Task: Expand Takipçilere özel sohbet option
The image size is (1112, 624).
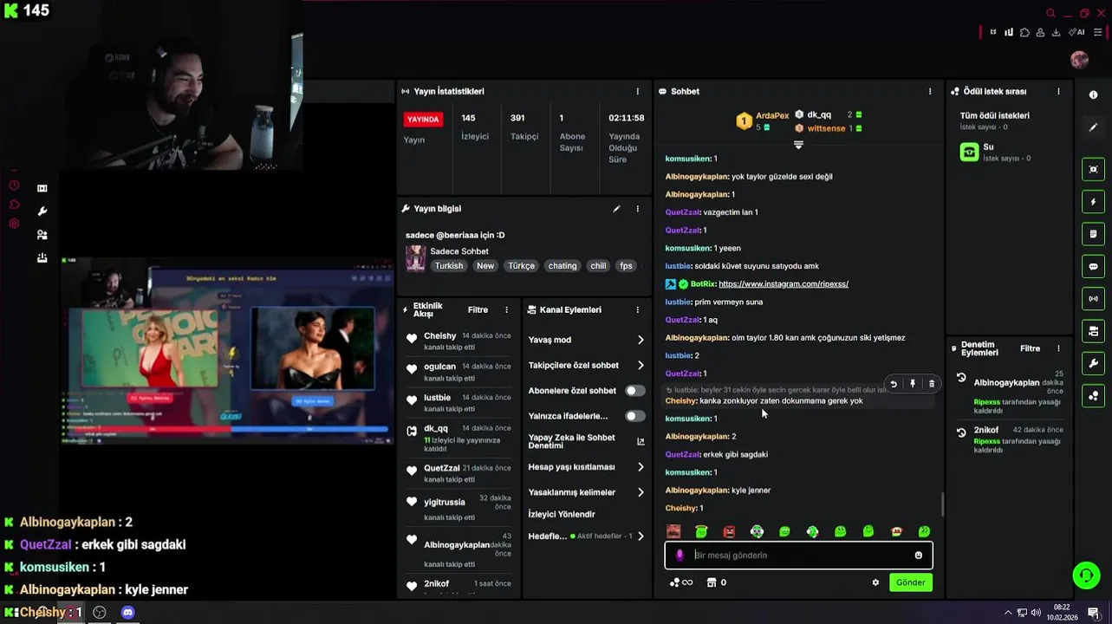Action: click(586, 366)
